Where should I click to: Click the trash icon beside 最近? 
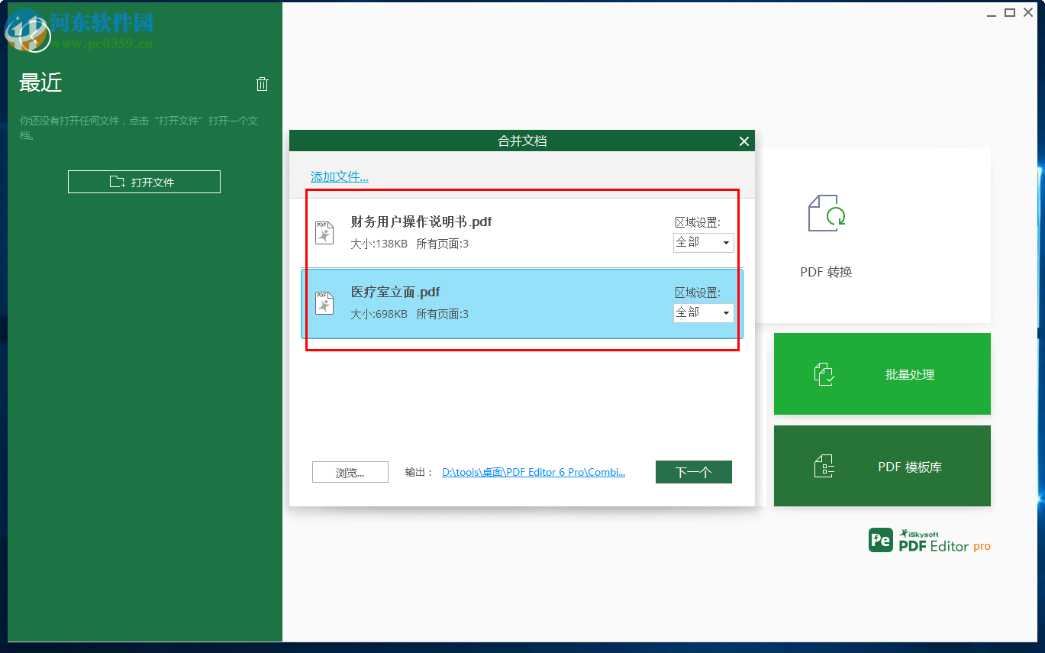coord(262,84)
